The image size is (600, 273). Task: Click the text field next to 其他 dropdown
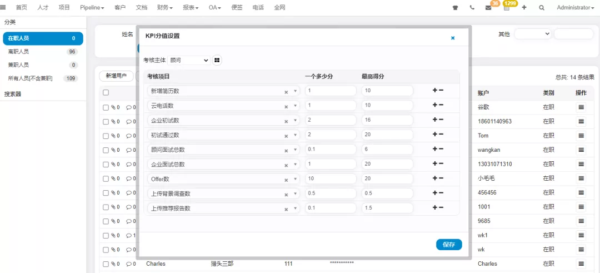click(x=573, y=34)
